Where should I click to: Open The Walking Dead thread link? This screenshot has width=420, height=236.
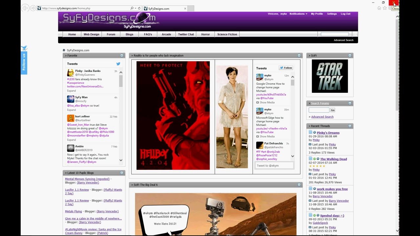pos(333,159)
